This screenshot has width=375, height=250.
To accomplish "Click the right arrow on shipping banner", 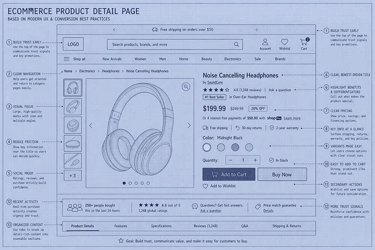I will pyautogui.click(x=256, y=30).
